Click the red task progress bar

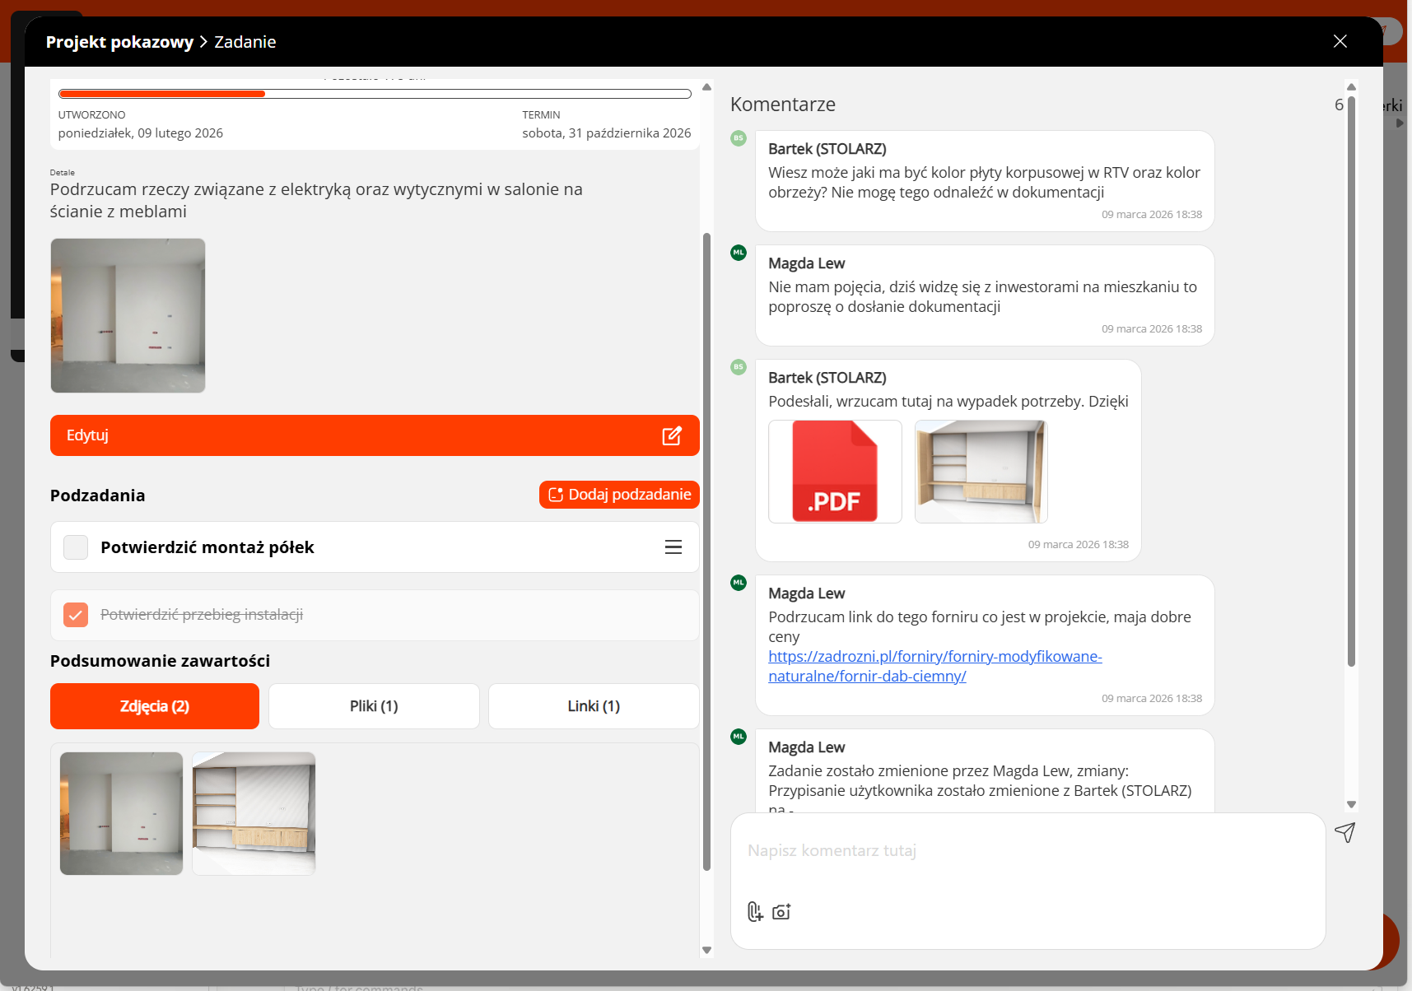(375, 94)
